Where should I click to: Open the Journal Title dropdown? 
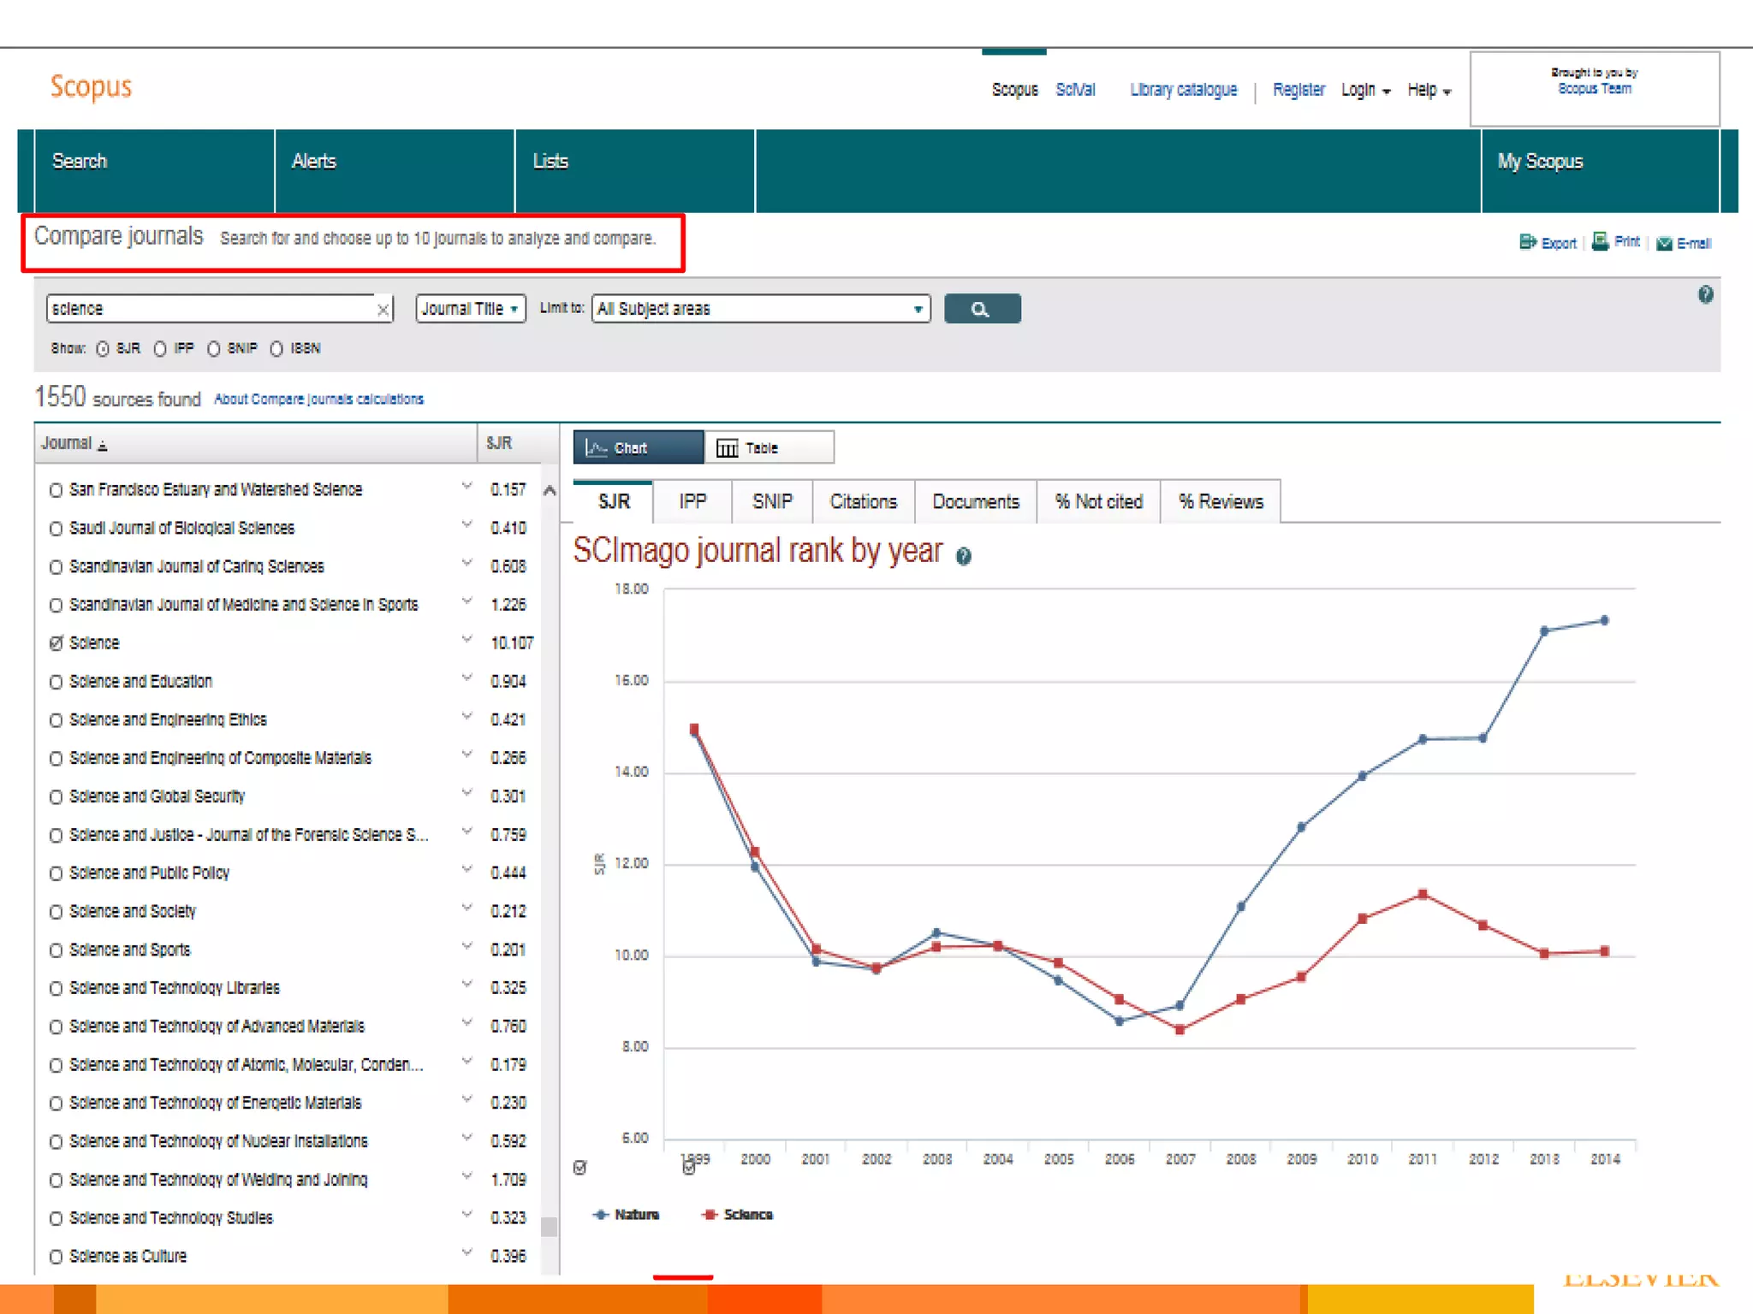point(470,309)
